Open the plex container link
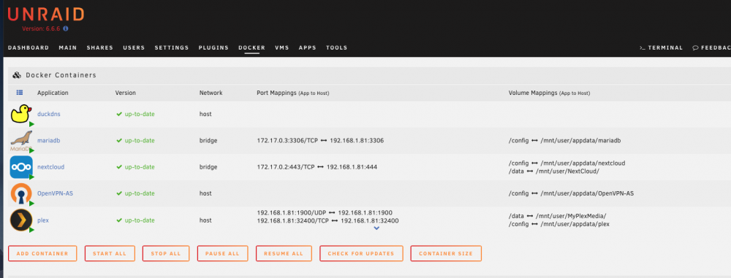 coord(43,220)
